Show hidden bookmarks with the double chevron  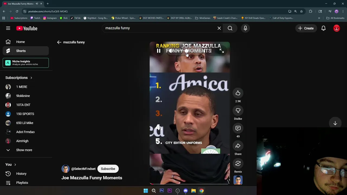click(x=319, y=18)
